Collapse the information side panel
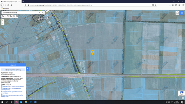 27,69
